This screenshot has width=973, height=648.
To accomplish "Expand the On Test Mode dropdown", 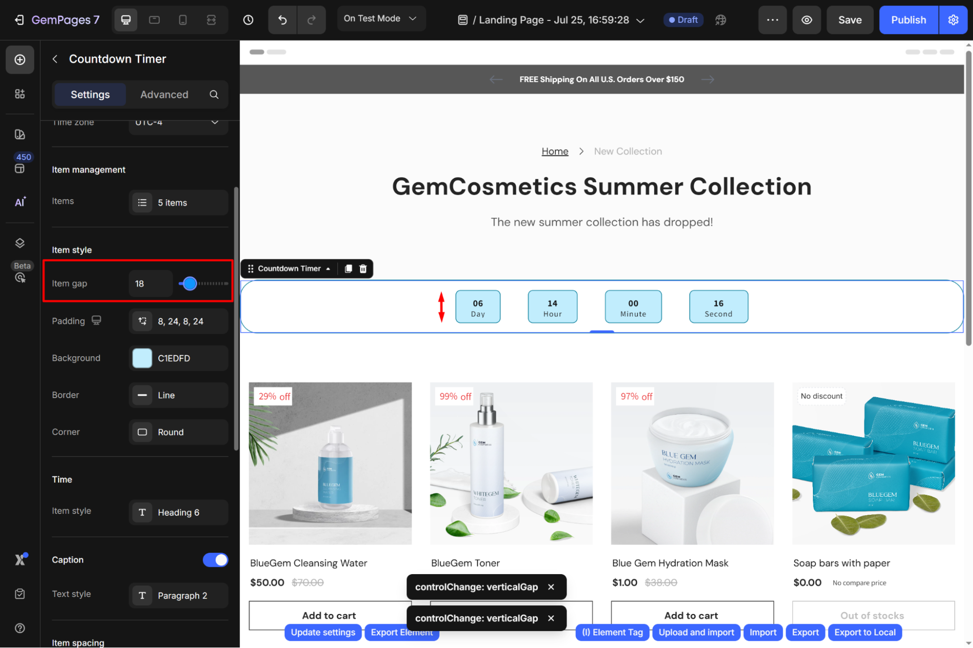I will (381, 18).
